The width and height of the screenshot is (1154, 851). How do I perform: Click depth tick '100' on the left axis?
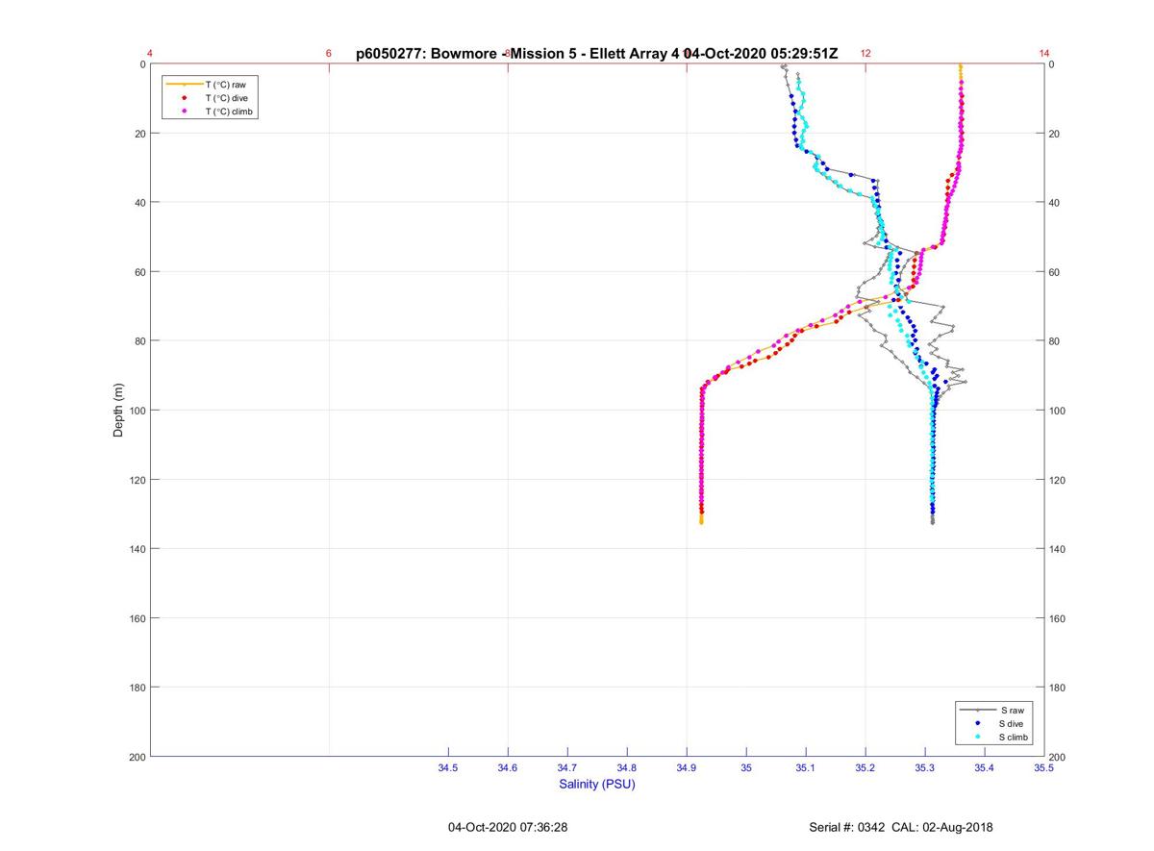(137, 411)
